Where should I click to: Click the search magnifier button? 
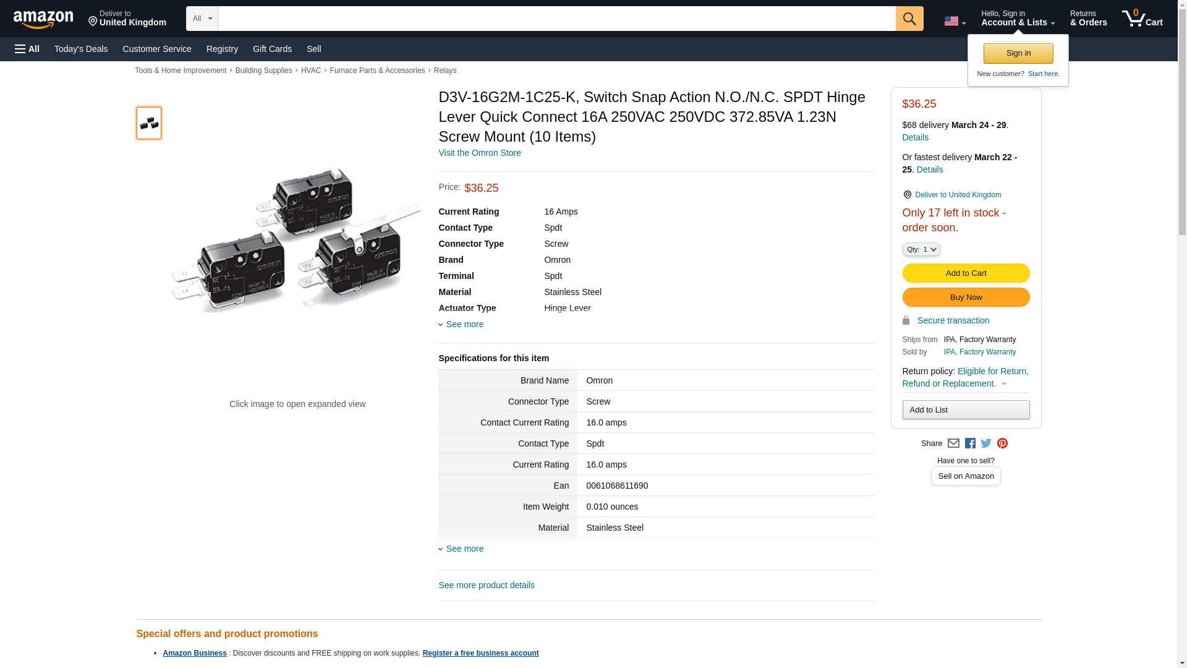[x=909, y=19]
